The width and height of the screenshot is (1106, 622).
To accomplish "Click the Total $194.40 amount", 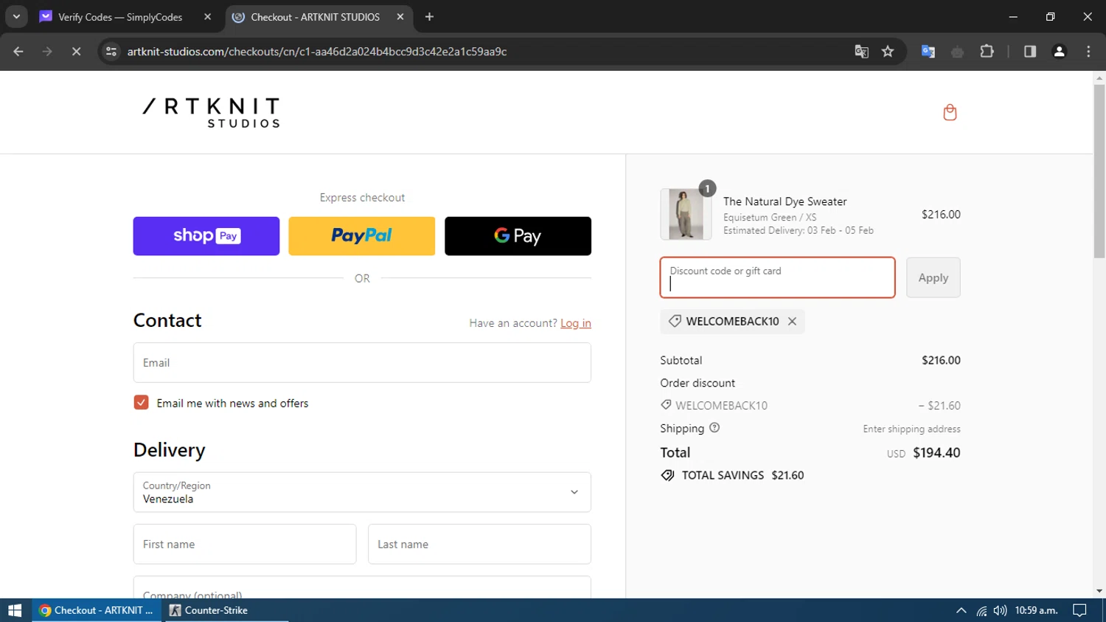I will 936,452.
